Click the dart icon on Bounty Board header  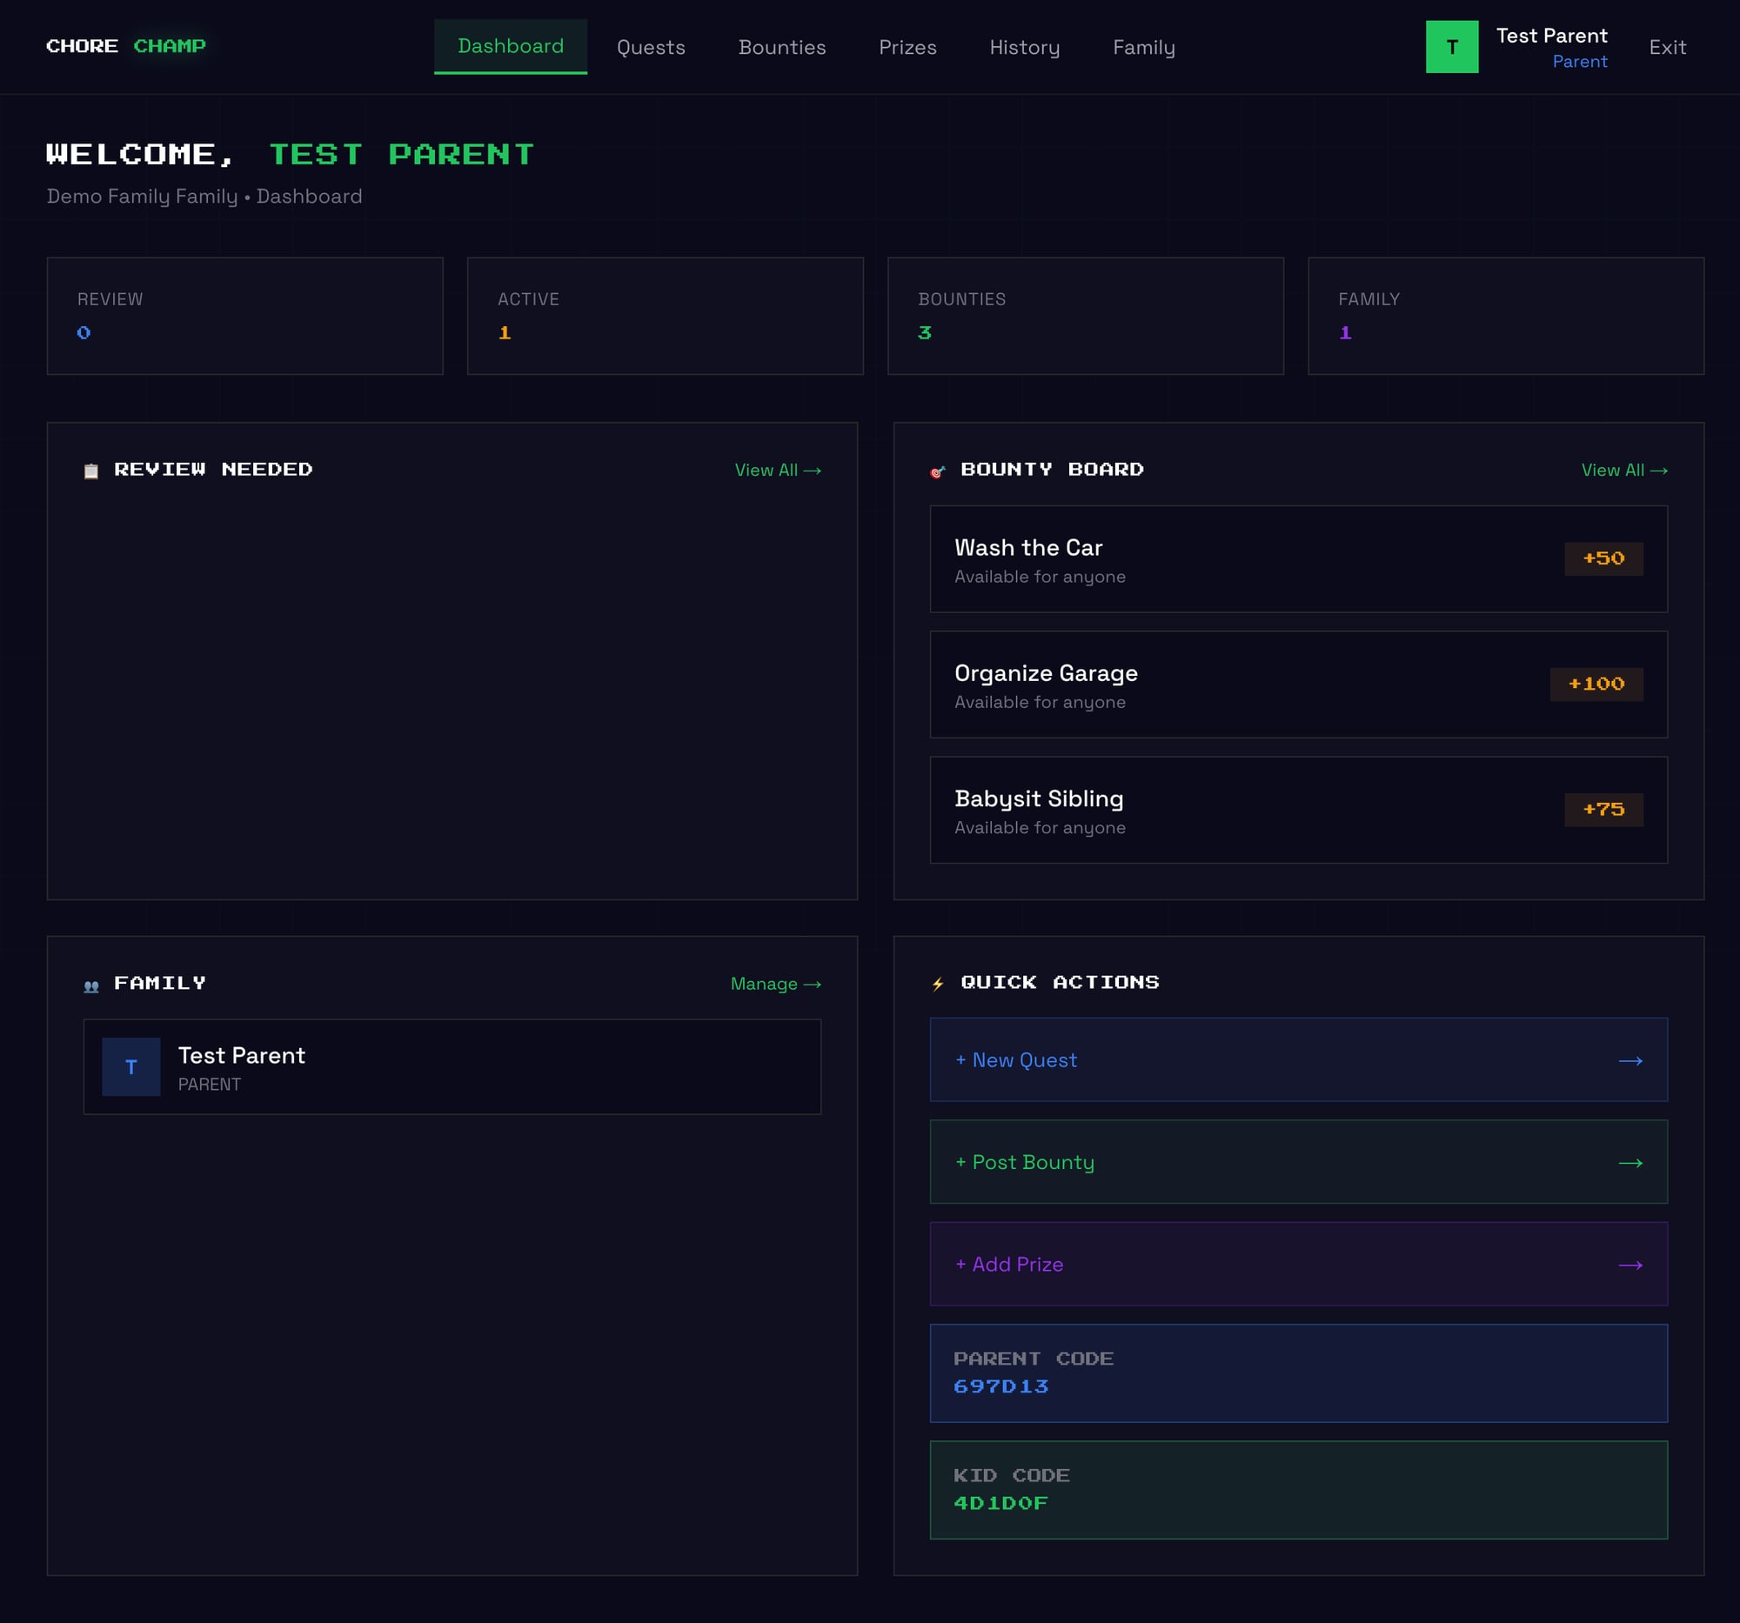point(936,469)
